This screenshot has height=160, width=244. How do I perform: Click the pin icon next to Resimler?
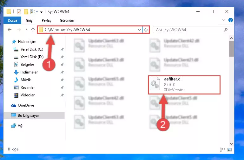(x=62, y=87)
